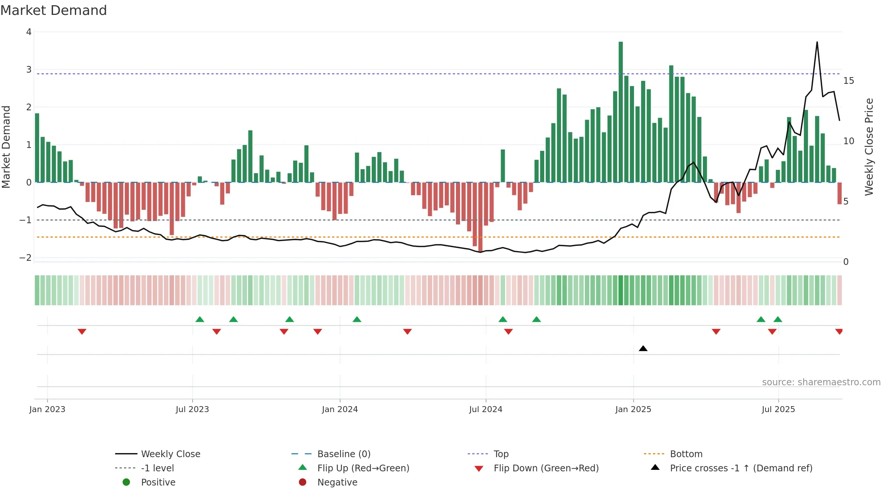
Task: Click the source: sharemaestro.com text
Action: [821, 382]
